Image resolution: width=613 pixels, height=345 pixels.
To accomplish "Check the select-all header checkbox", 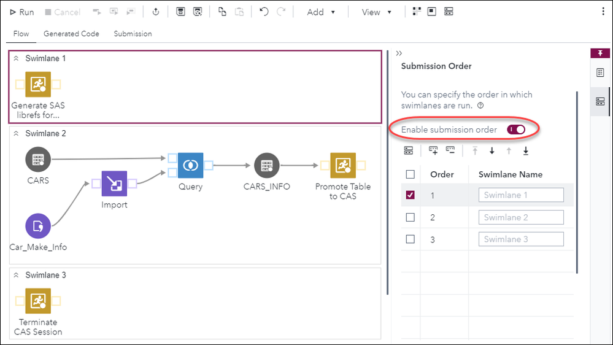I will click(411, 174).
